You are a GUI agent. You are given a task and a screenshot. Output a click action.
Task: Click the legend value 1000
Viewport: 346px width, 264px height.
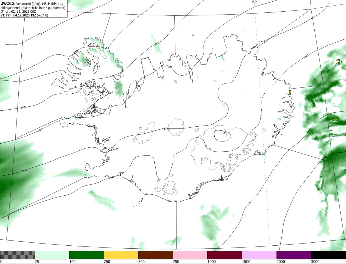coord(212,262)
